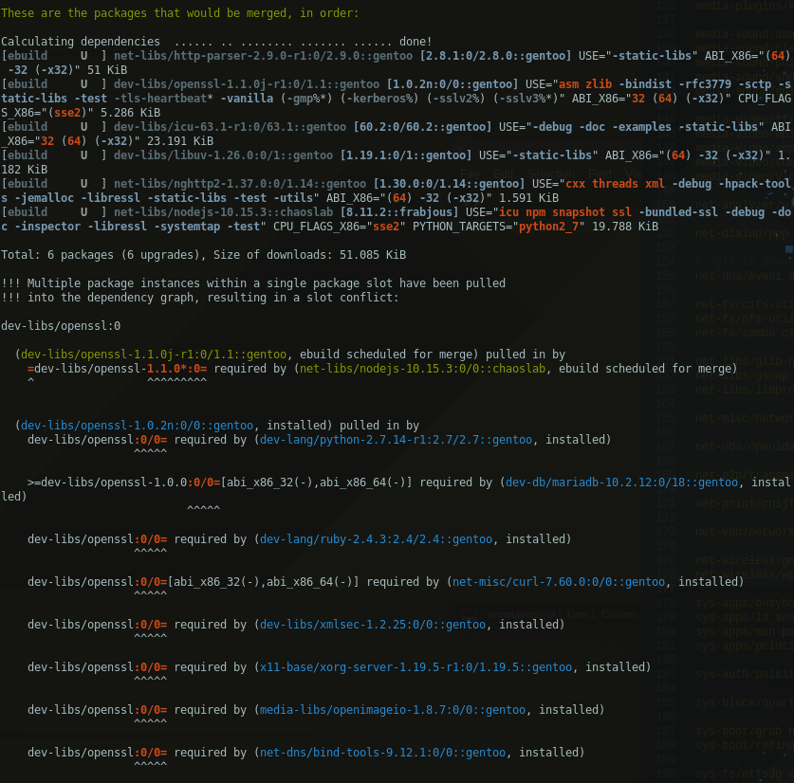Click the orange 'asm zlib' USE flags

(585, 83)
